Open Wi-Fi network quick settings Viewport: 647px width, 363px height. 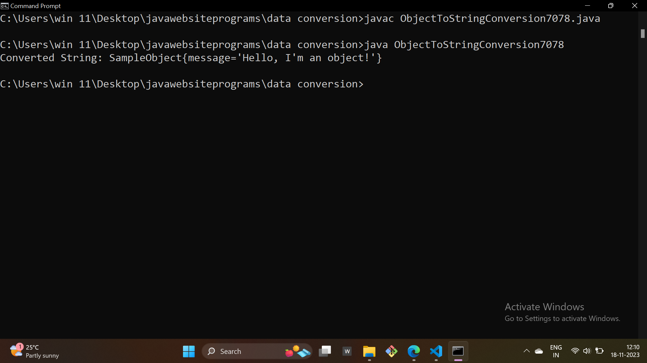(575, 351)
